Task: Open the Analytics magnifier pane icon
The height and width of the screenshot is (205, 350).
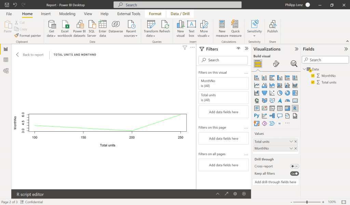Action: [x=294, y=64]
